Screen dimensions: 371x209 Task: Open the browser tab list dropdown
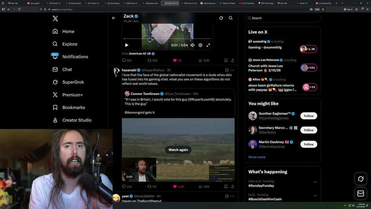342,3
